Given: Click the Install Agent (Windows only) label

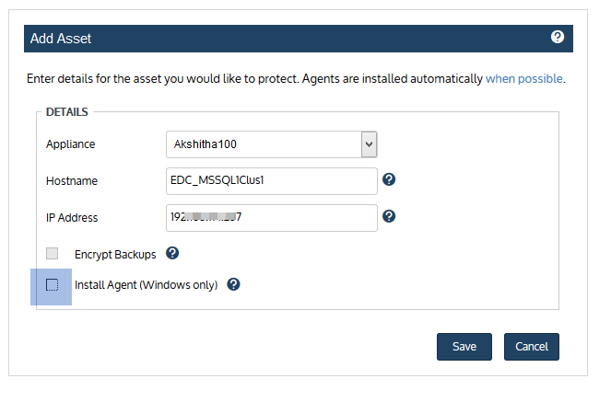Looking at the screenshot, I should [x=147, y=285].
